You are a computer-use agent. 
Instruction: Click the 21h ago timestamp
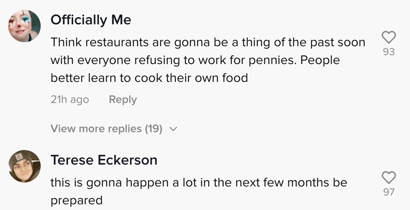point(70,100)
